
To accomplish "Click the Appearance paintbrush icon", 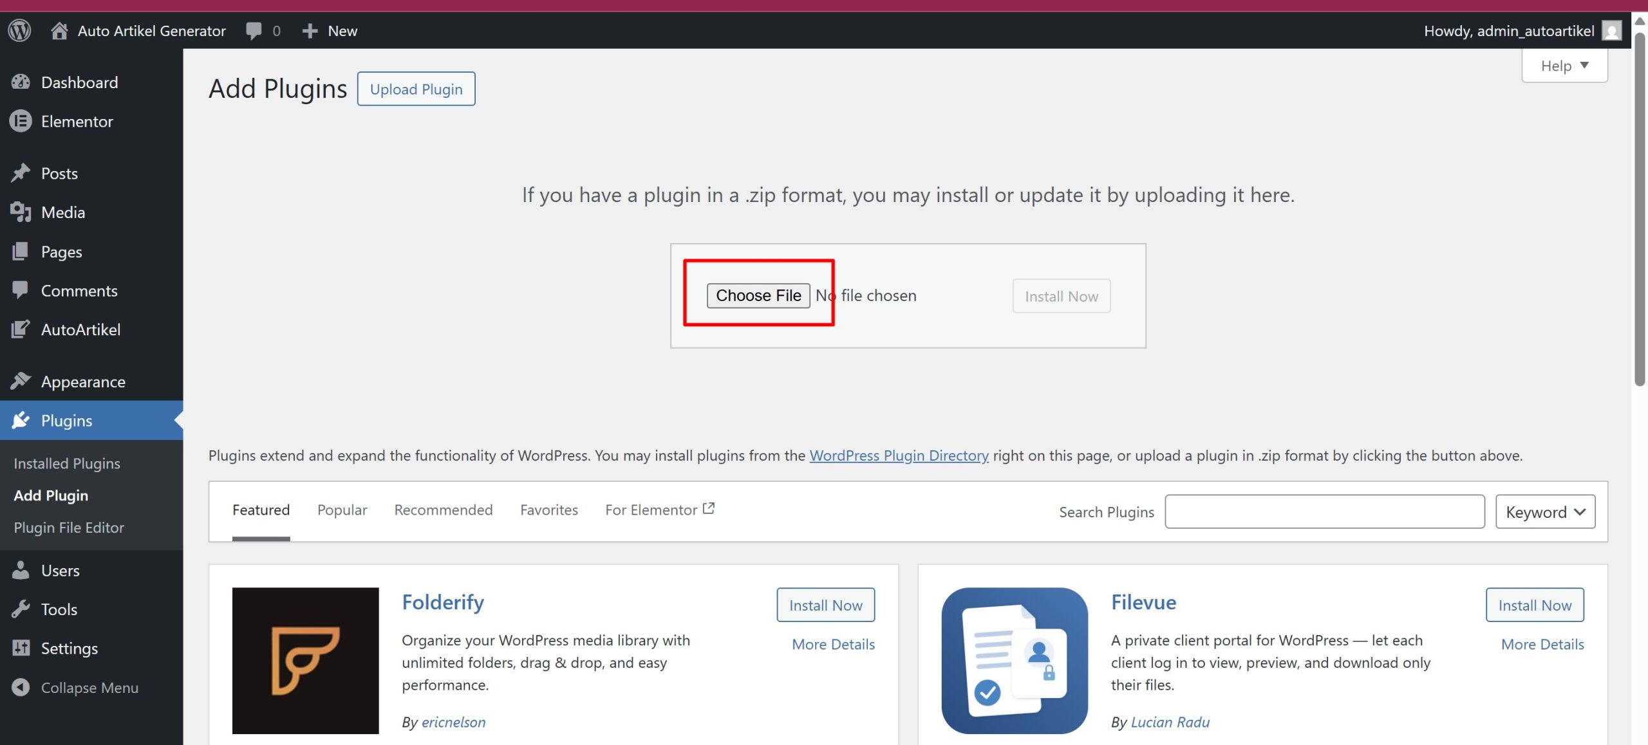I will (x=21, y=381).
